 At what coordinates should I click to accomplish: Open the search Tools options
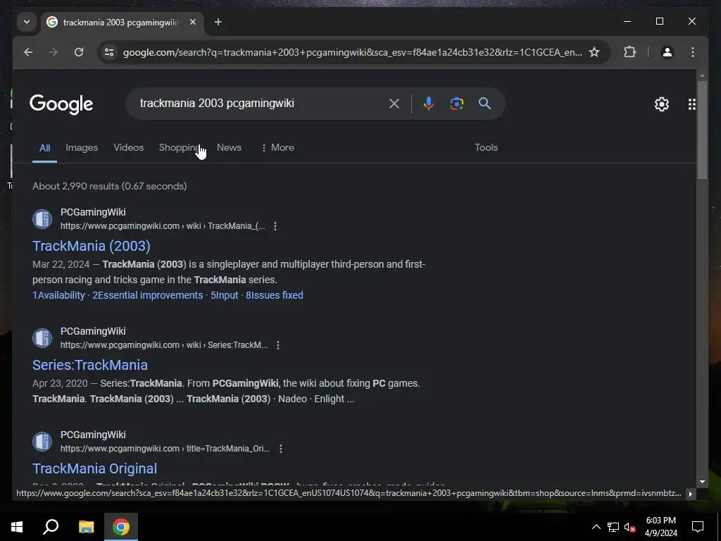coord(486,148)
